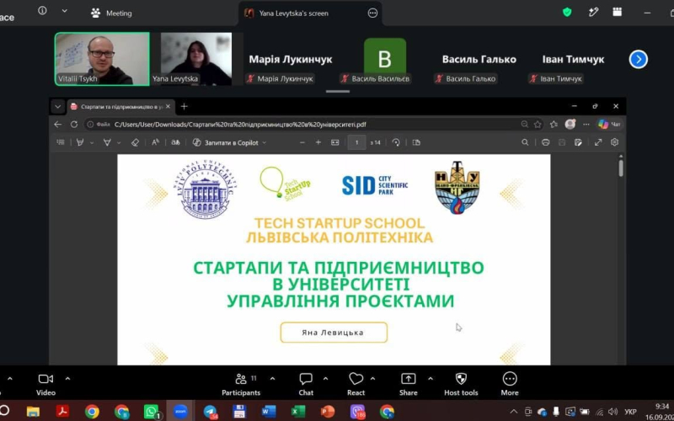674x421 pixels.
Task: Zoom in PDF with plus button
Action: 318,142
